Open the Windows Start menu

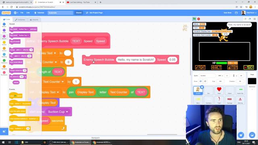[3, 142]
